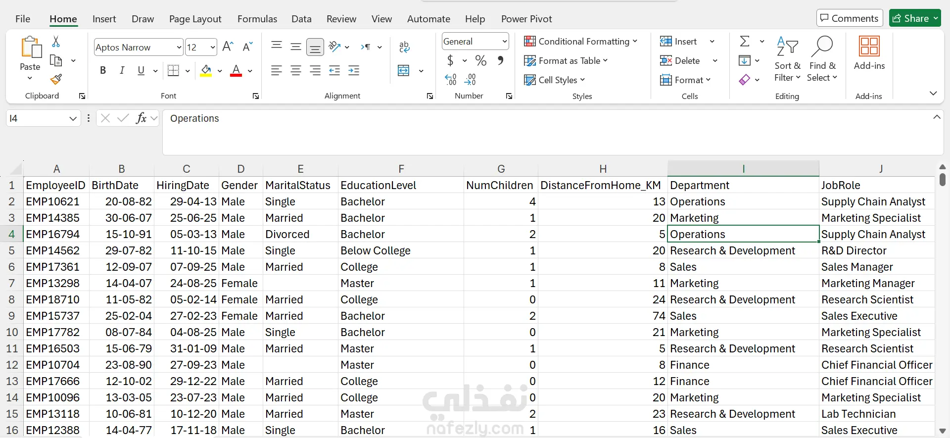
Task: Click the Clear eraser icon
Action: point(745,80)
